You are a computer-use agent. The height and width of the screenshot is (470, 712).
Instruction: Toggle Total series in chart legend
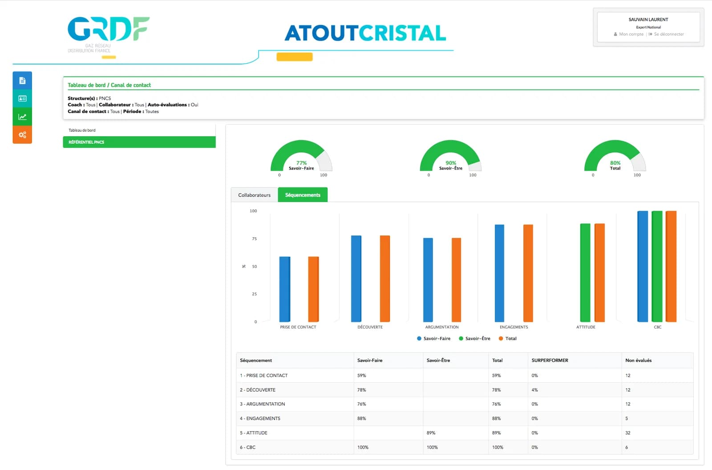pos(507,339)
